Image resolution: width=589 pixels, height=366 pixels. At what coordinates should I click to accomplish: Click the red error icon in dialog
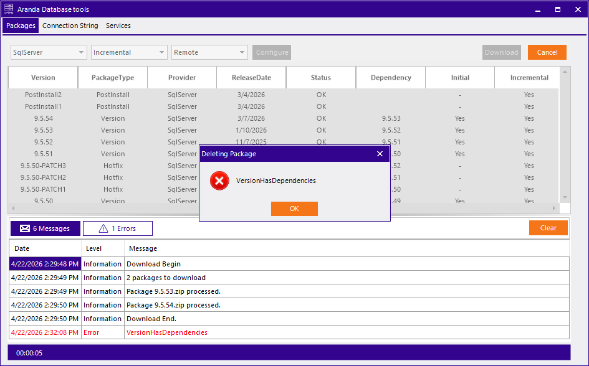click(219, 181)
